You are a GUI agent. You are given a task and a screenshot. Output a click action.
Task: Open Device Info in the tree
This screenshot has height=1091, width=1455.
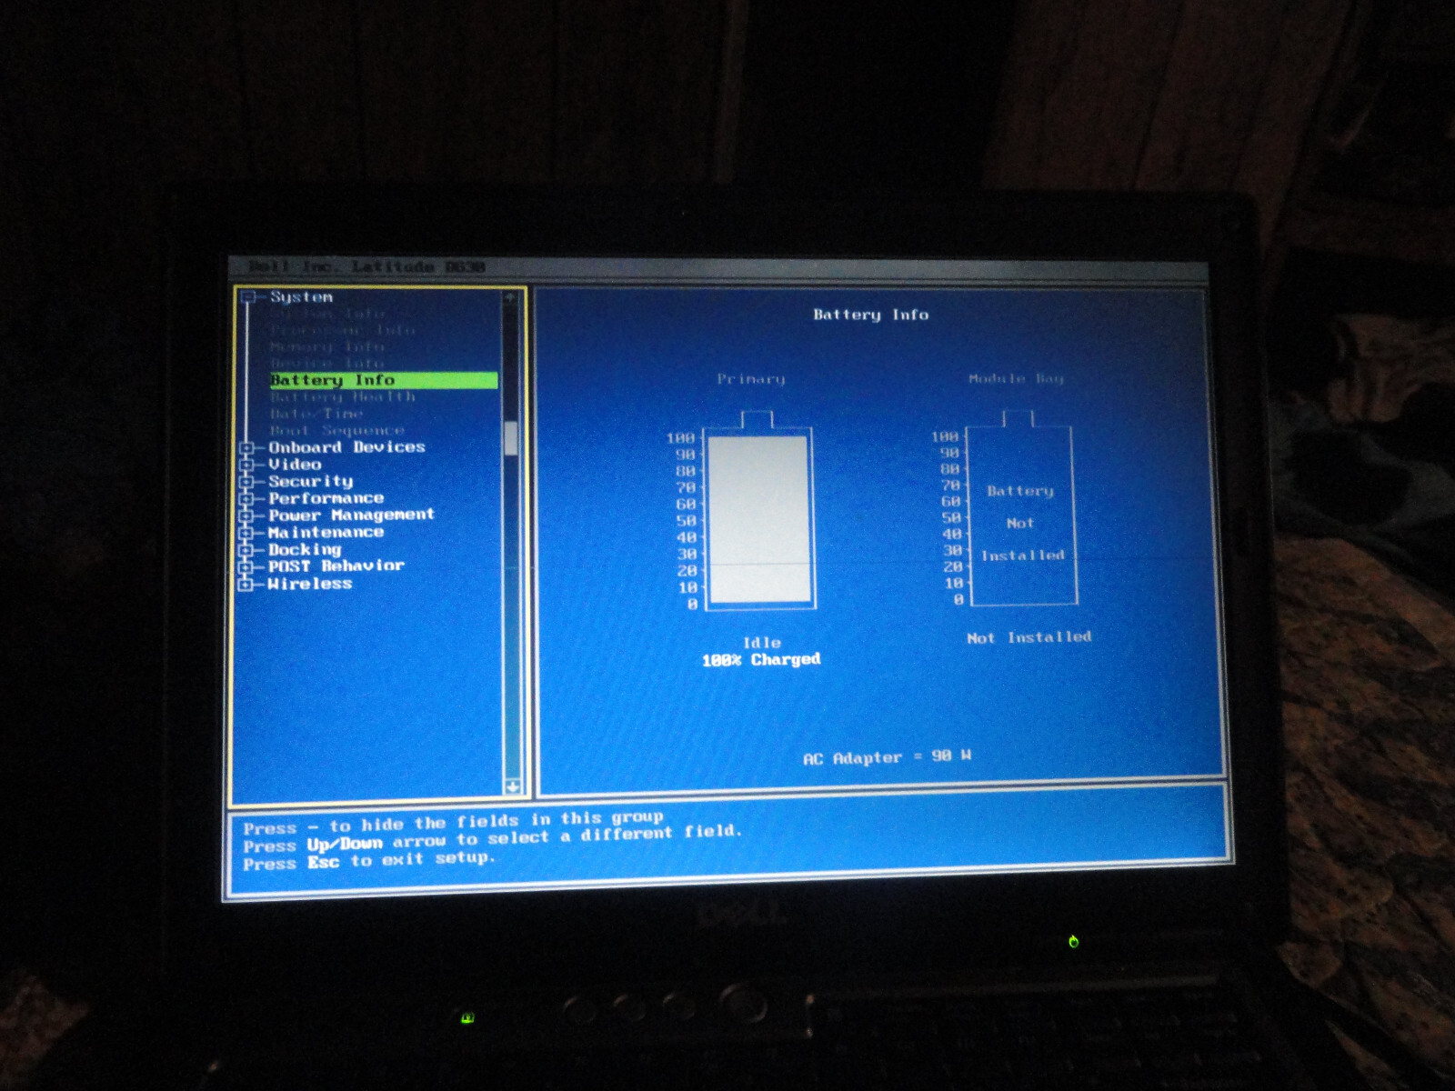point(328,363)
